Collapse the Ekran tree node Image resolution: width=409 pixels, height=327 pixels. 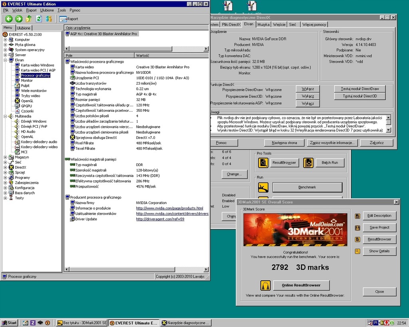click(6, 60)
